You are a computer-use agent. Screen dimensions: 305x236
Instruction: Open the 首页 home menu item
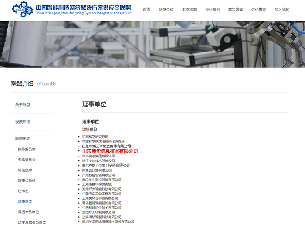[147, 10]
